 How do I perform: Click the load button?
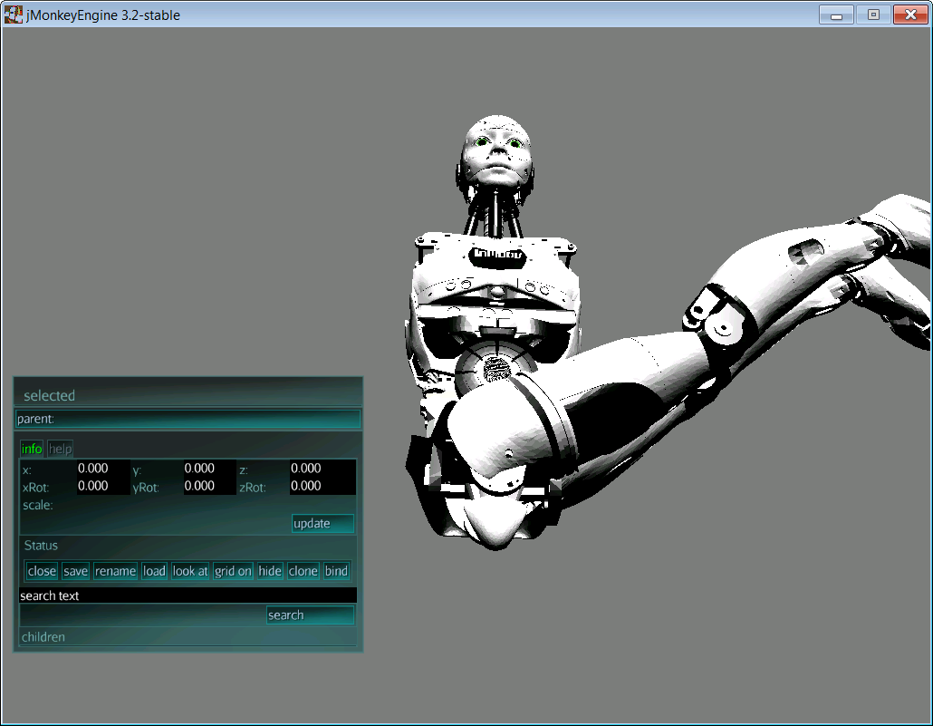pyautogui.click(x=154, y=571)
